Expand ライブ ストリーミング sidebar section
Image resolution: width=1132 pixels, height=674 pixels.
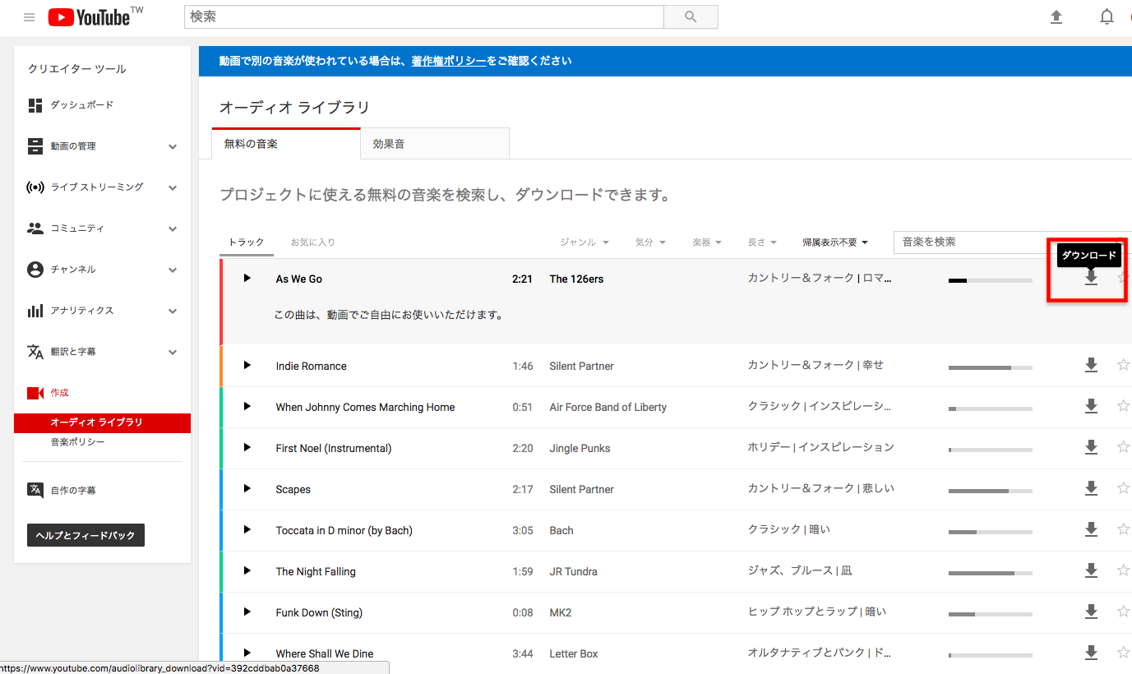tap(173, 187)
